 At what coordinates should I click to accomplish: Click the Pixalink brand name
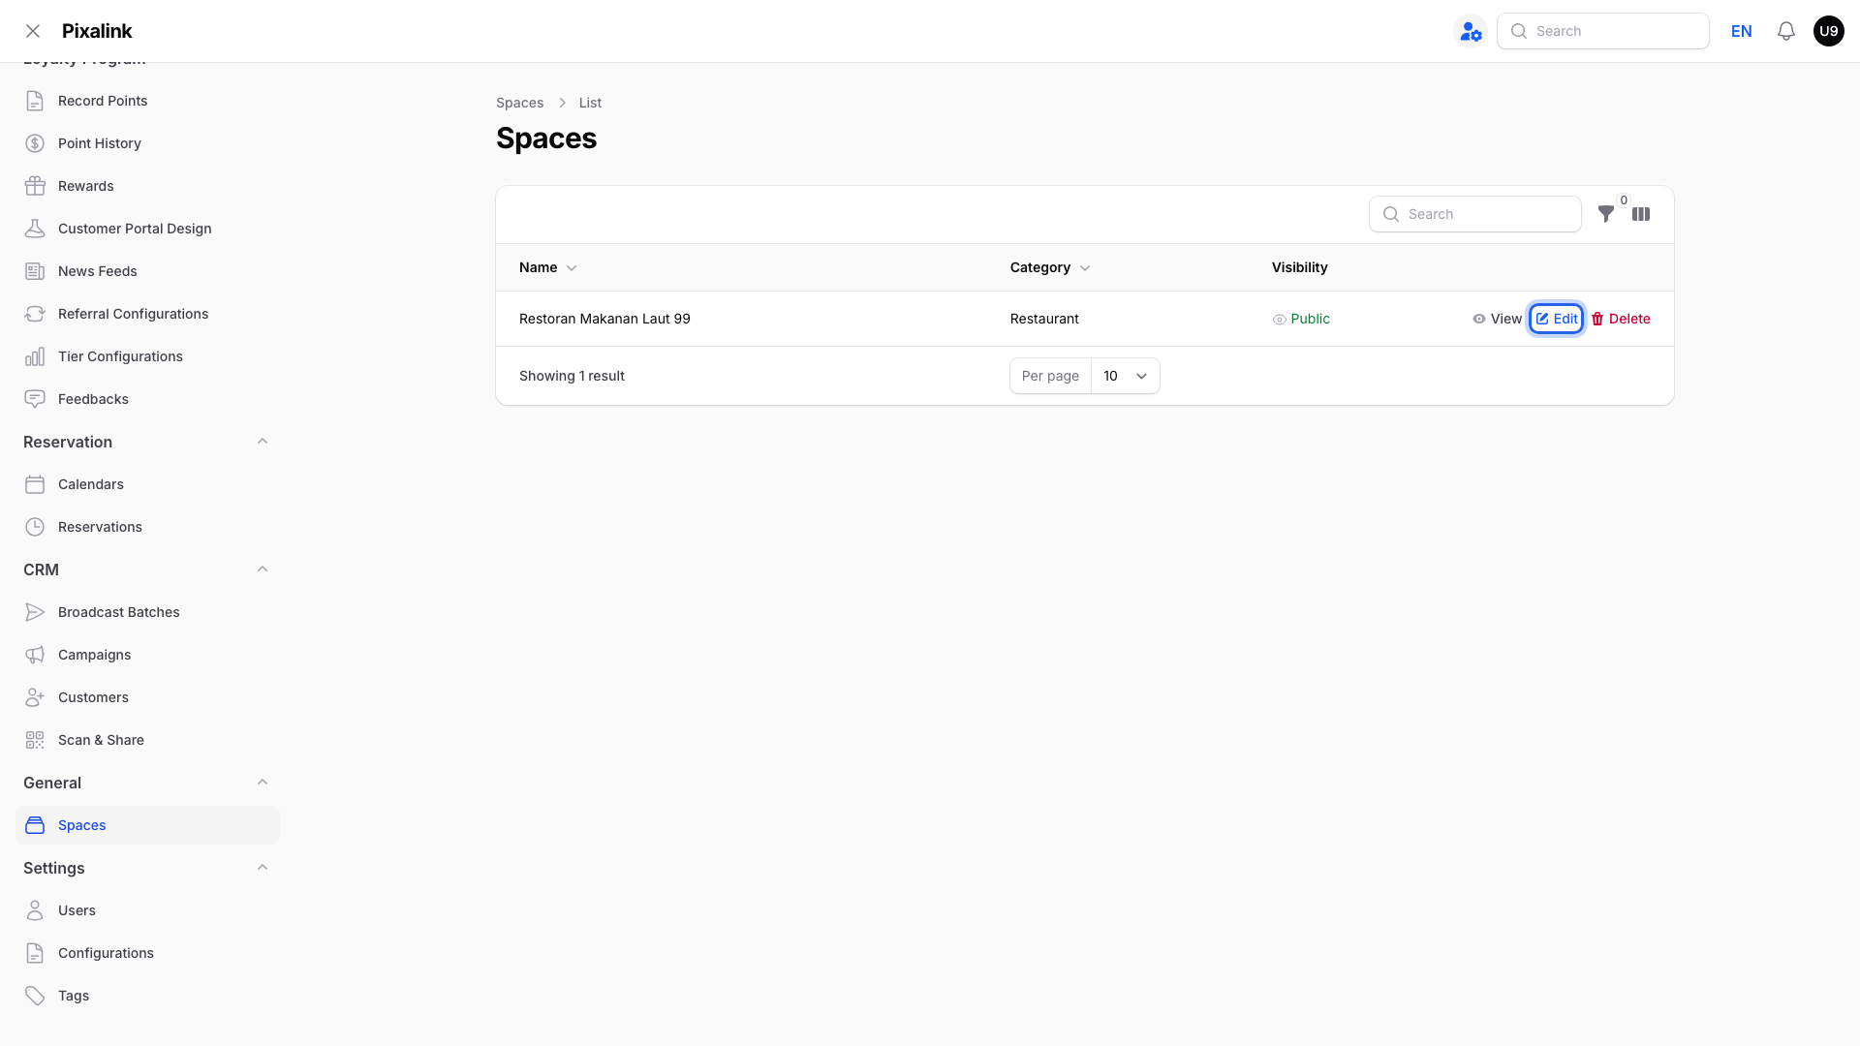tap(97, 31)
